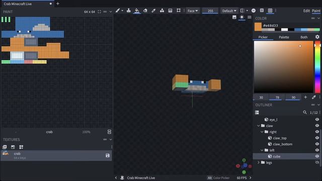The height and width of the screenshot is (181, 322).
Task: Open the viewport menu icon
Action: pyautogui.click(x=250, y=17)
